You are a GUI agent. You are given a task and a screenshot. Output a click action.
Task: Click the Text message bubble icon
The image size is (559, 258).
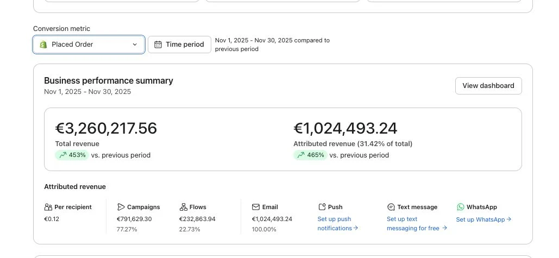coord(391,207)
